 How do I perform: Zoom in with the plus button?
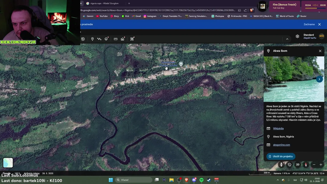pyautogui.click(x=321, y=165)
